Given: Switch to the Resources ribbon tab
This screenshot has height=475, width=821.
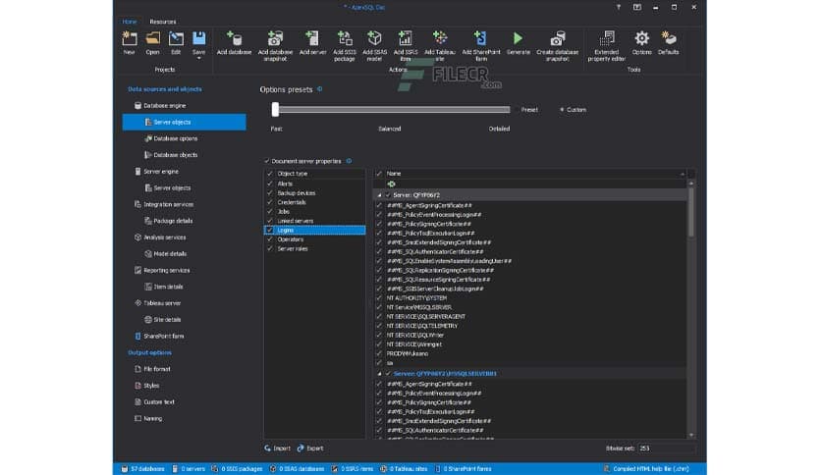Looking at the screenshot, I should tap(162, 22).
